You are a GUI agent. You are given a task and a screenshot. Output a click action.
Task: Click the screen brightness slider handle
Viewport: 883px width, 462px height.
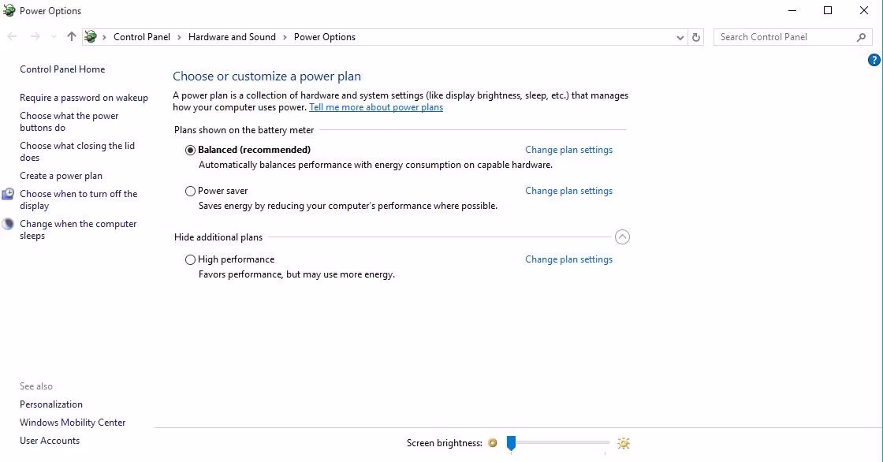coord(511,443)
